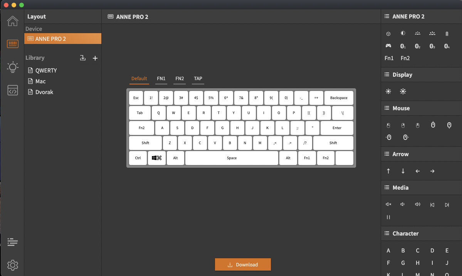Switch to the Default layer tab

coord(139,79)
